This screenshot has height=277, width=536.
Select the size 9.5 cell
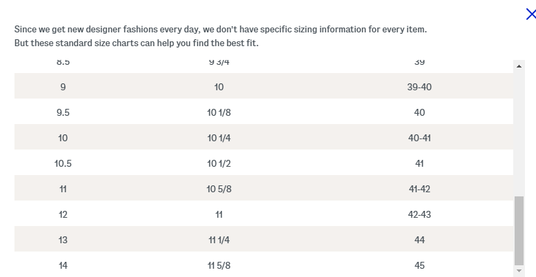[x=63, y=112]
